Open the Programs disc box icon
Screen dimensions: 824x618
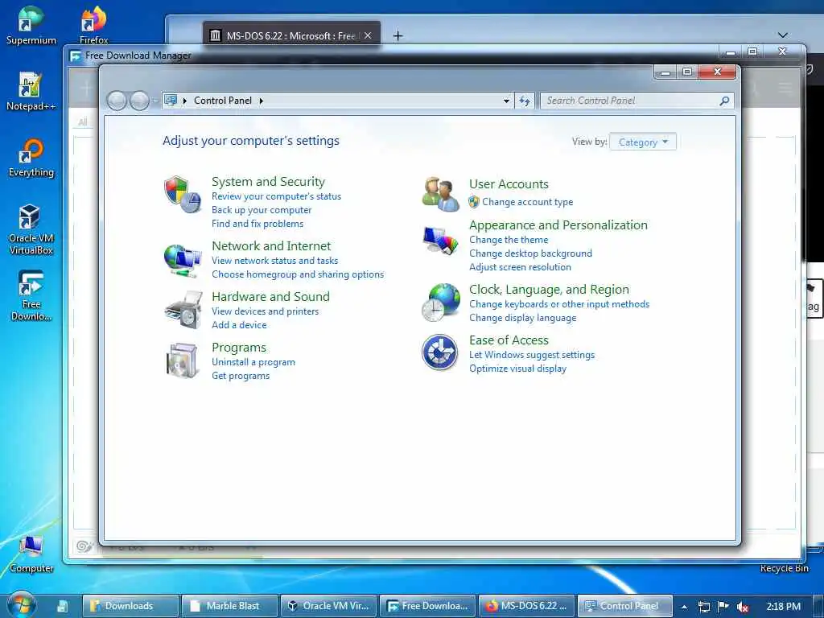pyautogui.click(x=183, y=360)
